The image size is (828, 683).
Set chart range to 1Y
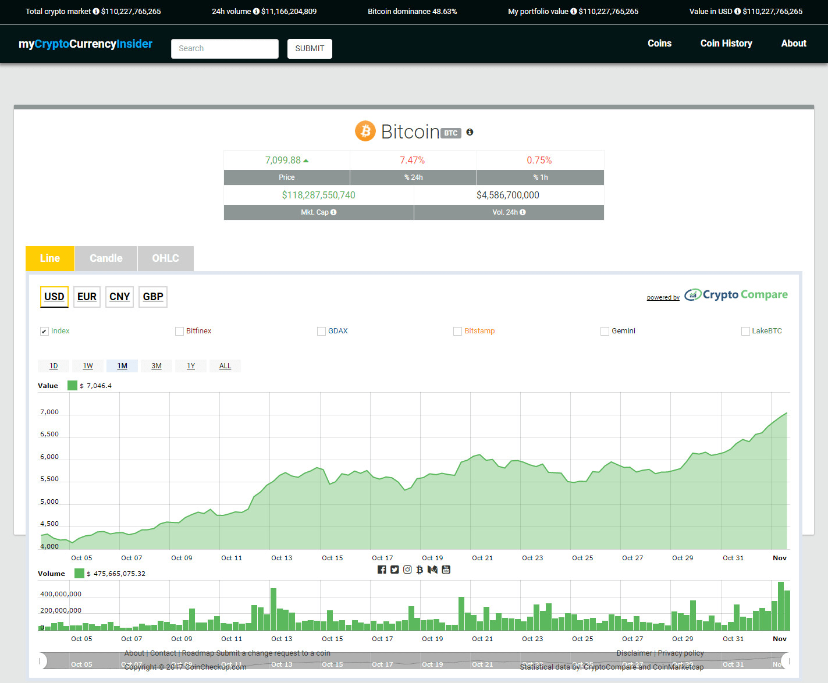191,366
